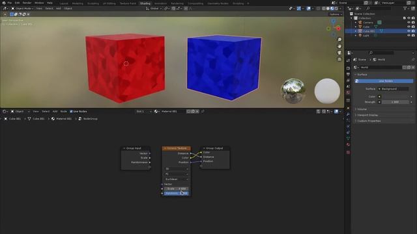
Task: Expand the Custom Properties panel
Action: click(369, 121)
